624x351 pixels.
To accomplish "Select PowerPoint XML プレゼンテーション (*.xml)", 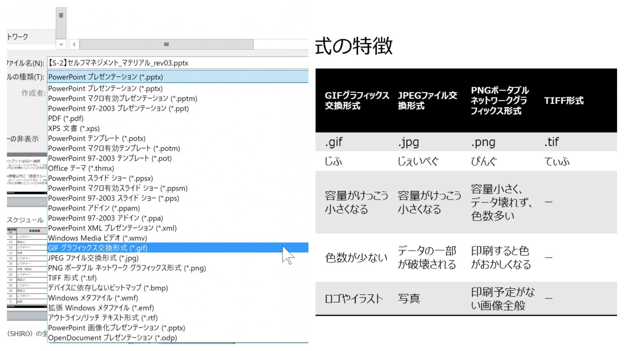I will click(x=178, y=228).
